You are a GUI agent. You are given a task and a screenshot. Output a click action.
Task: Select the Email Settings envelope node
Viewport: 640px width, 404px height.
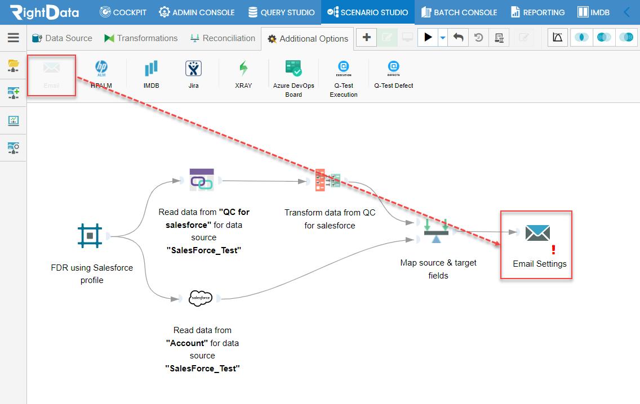pyautogui.click(x=537, y=233)
